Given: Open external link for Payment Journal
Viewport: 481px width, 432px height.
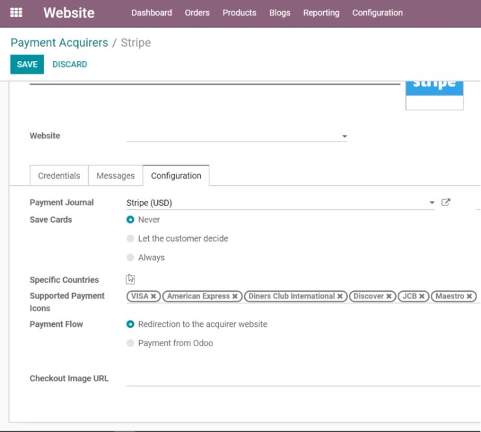Looking at the screenshot, I should point(446,202).
